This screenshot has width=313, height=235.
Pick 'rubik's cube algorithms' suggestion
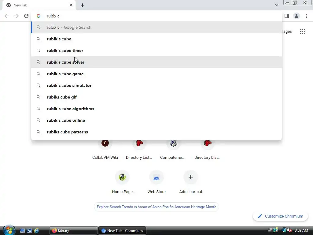156,109
